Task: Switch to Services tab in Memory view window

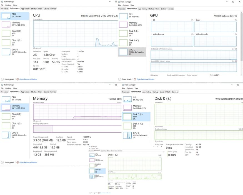Action: tap(53, 92)
